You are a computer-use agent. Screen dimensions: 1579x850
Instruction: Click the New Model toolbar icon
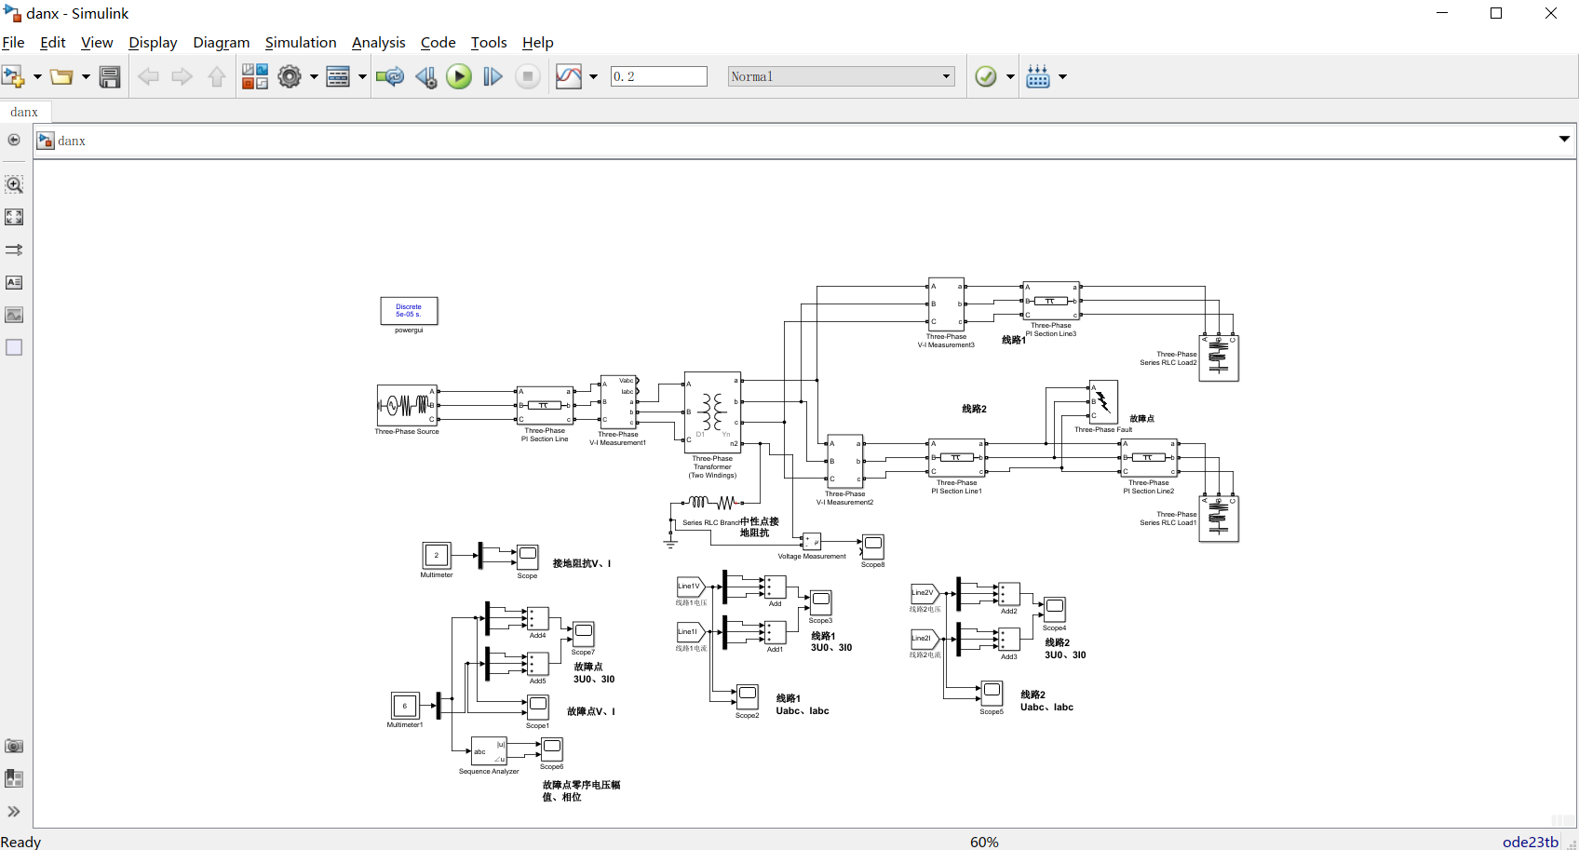13,76
